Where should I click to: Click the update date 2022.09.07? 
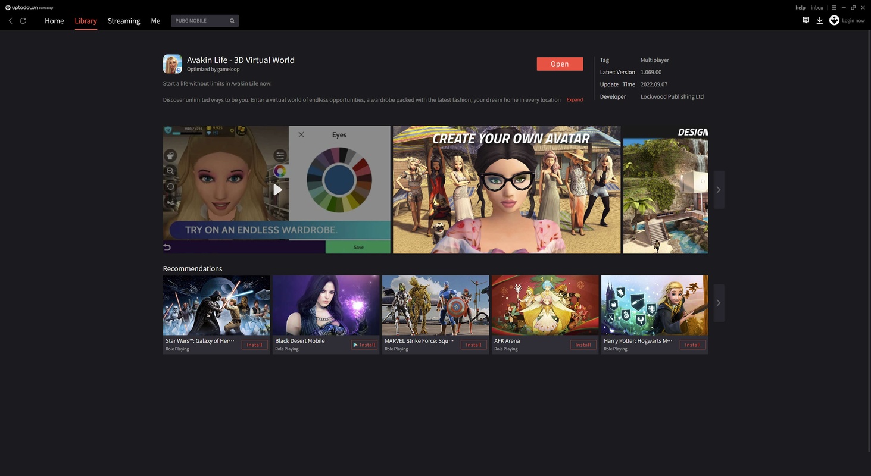(654, 84)
